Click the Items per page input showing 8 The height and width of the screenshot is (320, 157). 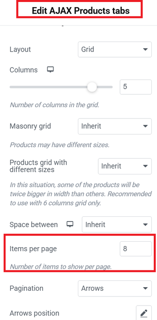136,249
